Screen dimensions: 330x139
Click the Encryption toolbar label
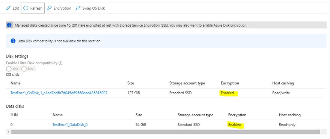[62, 8]
